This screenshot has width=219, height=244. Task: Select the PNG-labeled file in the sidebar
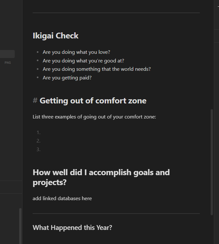[x=8, y=63]
